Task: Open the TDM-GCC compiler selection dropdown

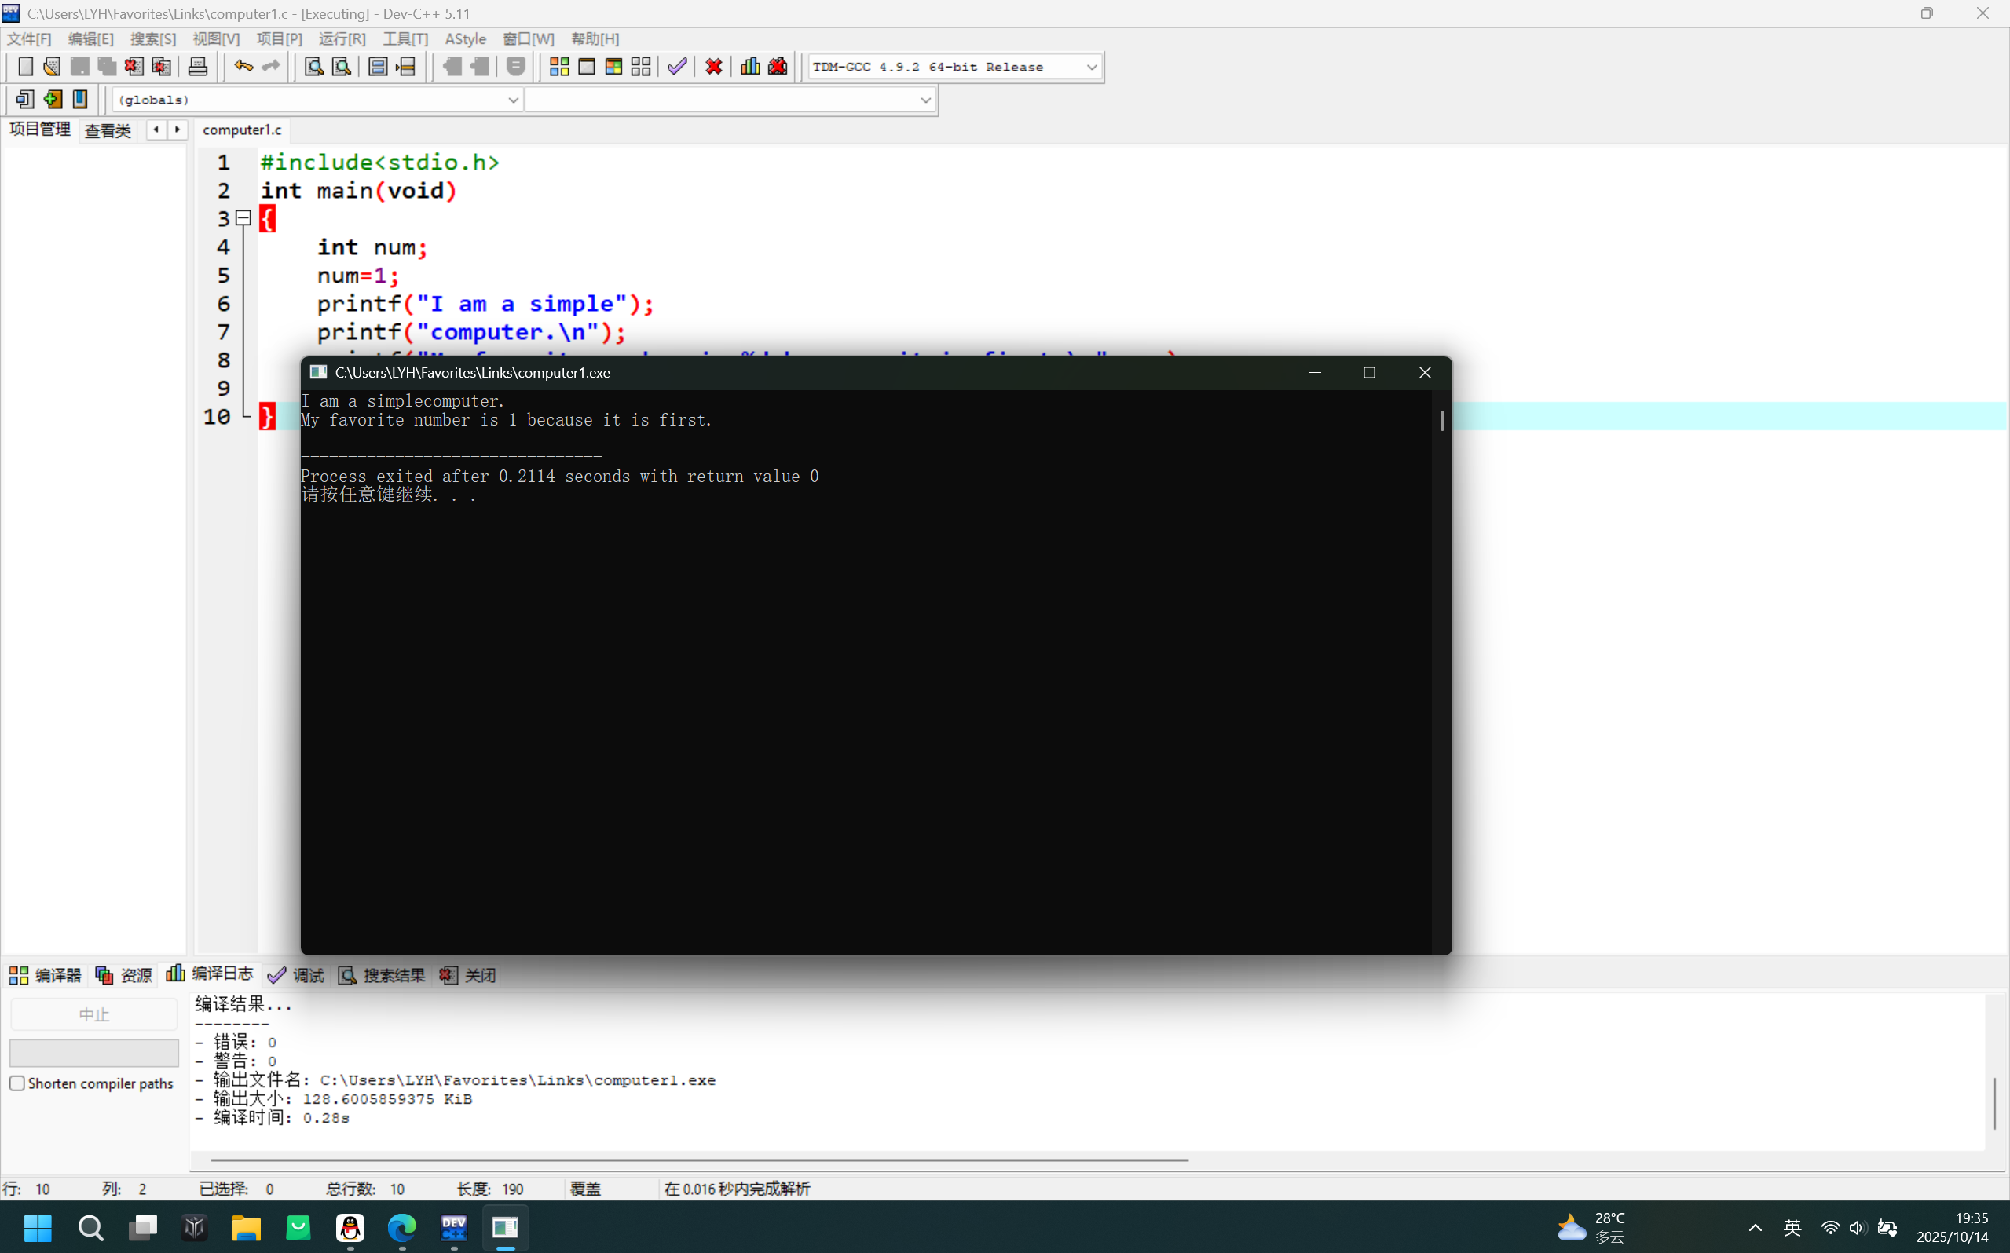Action: [1091, 66]
